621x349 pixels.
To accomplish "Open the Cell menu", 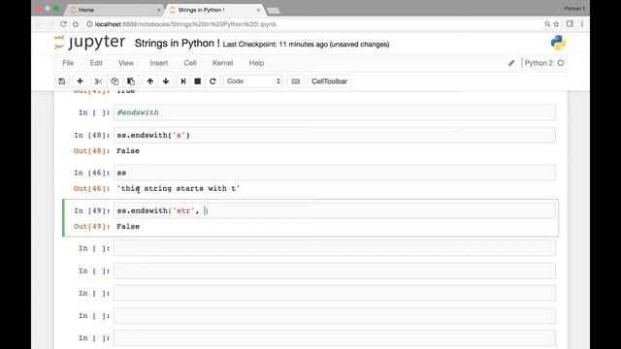I will pyautogui.click(x=190, y=63).
